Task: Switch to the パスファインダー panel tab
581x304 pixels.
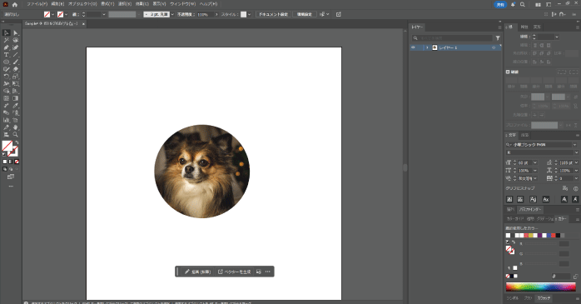Action: click(530, 209)
